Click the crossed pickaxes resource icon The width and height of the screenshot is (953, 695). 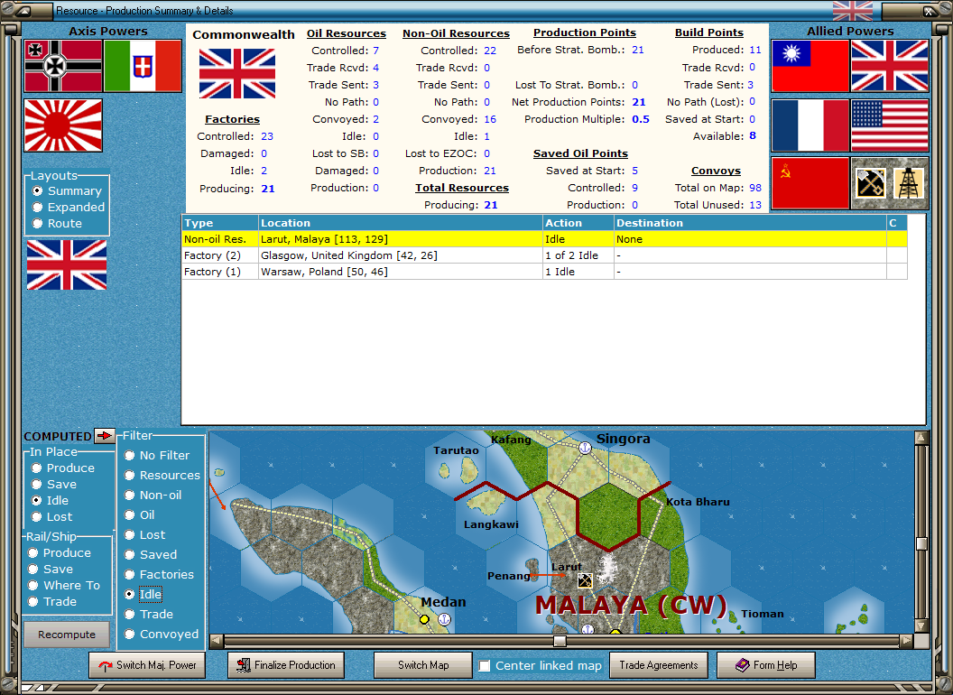coord(870,183)
